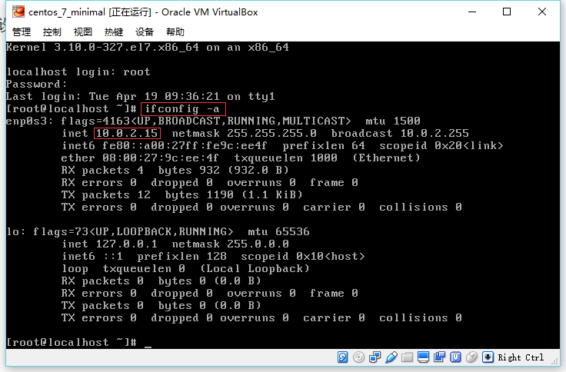Click the video capture recording status icon
The width and height of the screenshot is (566, 372).
click(439, 357)
